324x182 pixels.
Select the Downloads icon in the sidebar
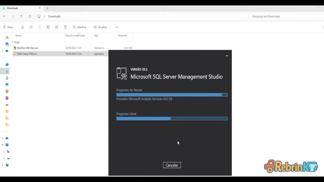pyautogui.click(x=7, y=71)
